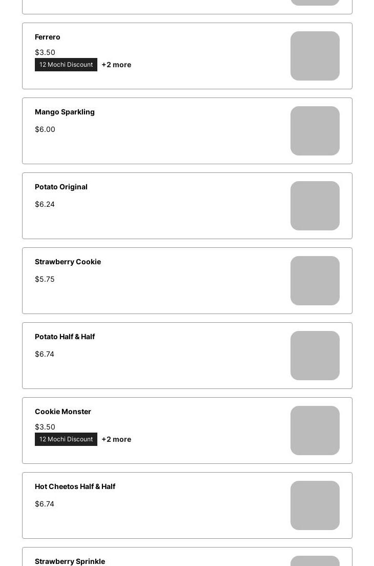
Task: Click the Mango Sparkling image placeholder
Action: 315,131
